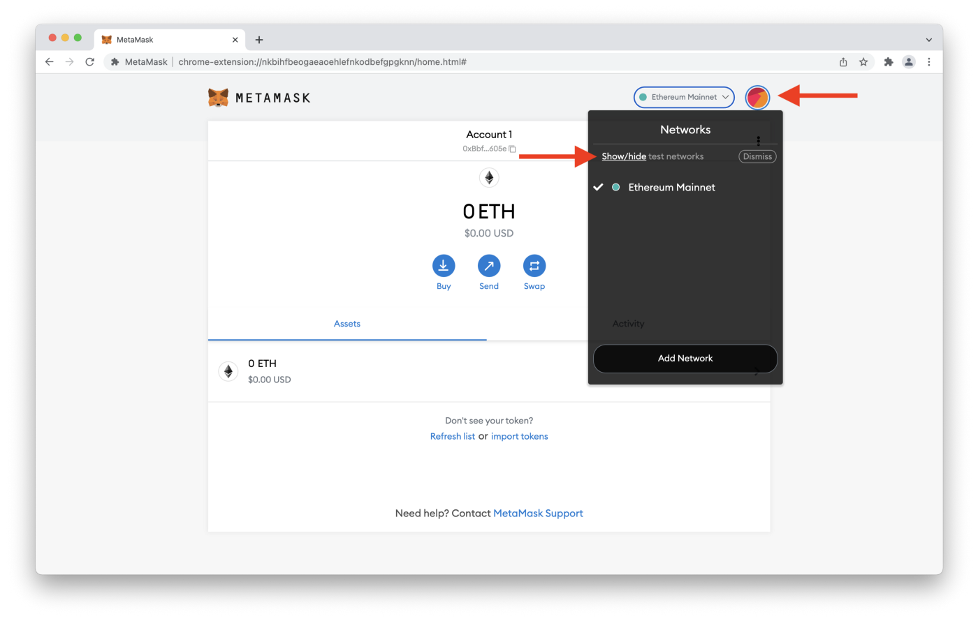Open a new browser tab
The height and width of the screenshot is (621, 978).
259,40
